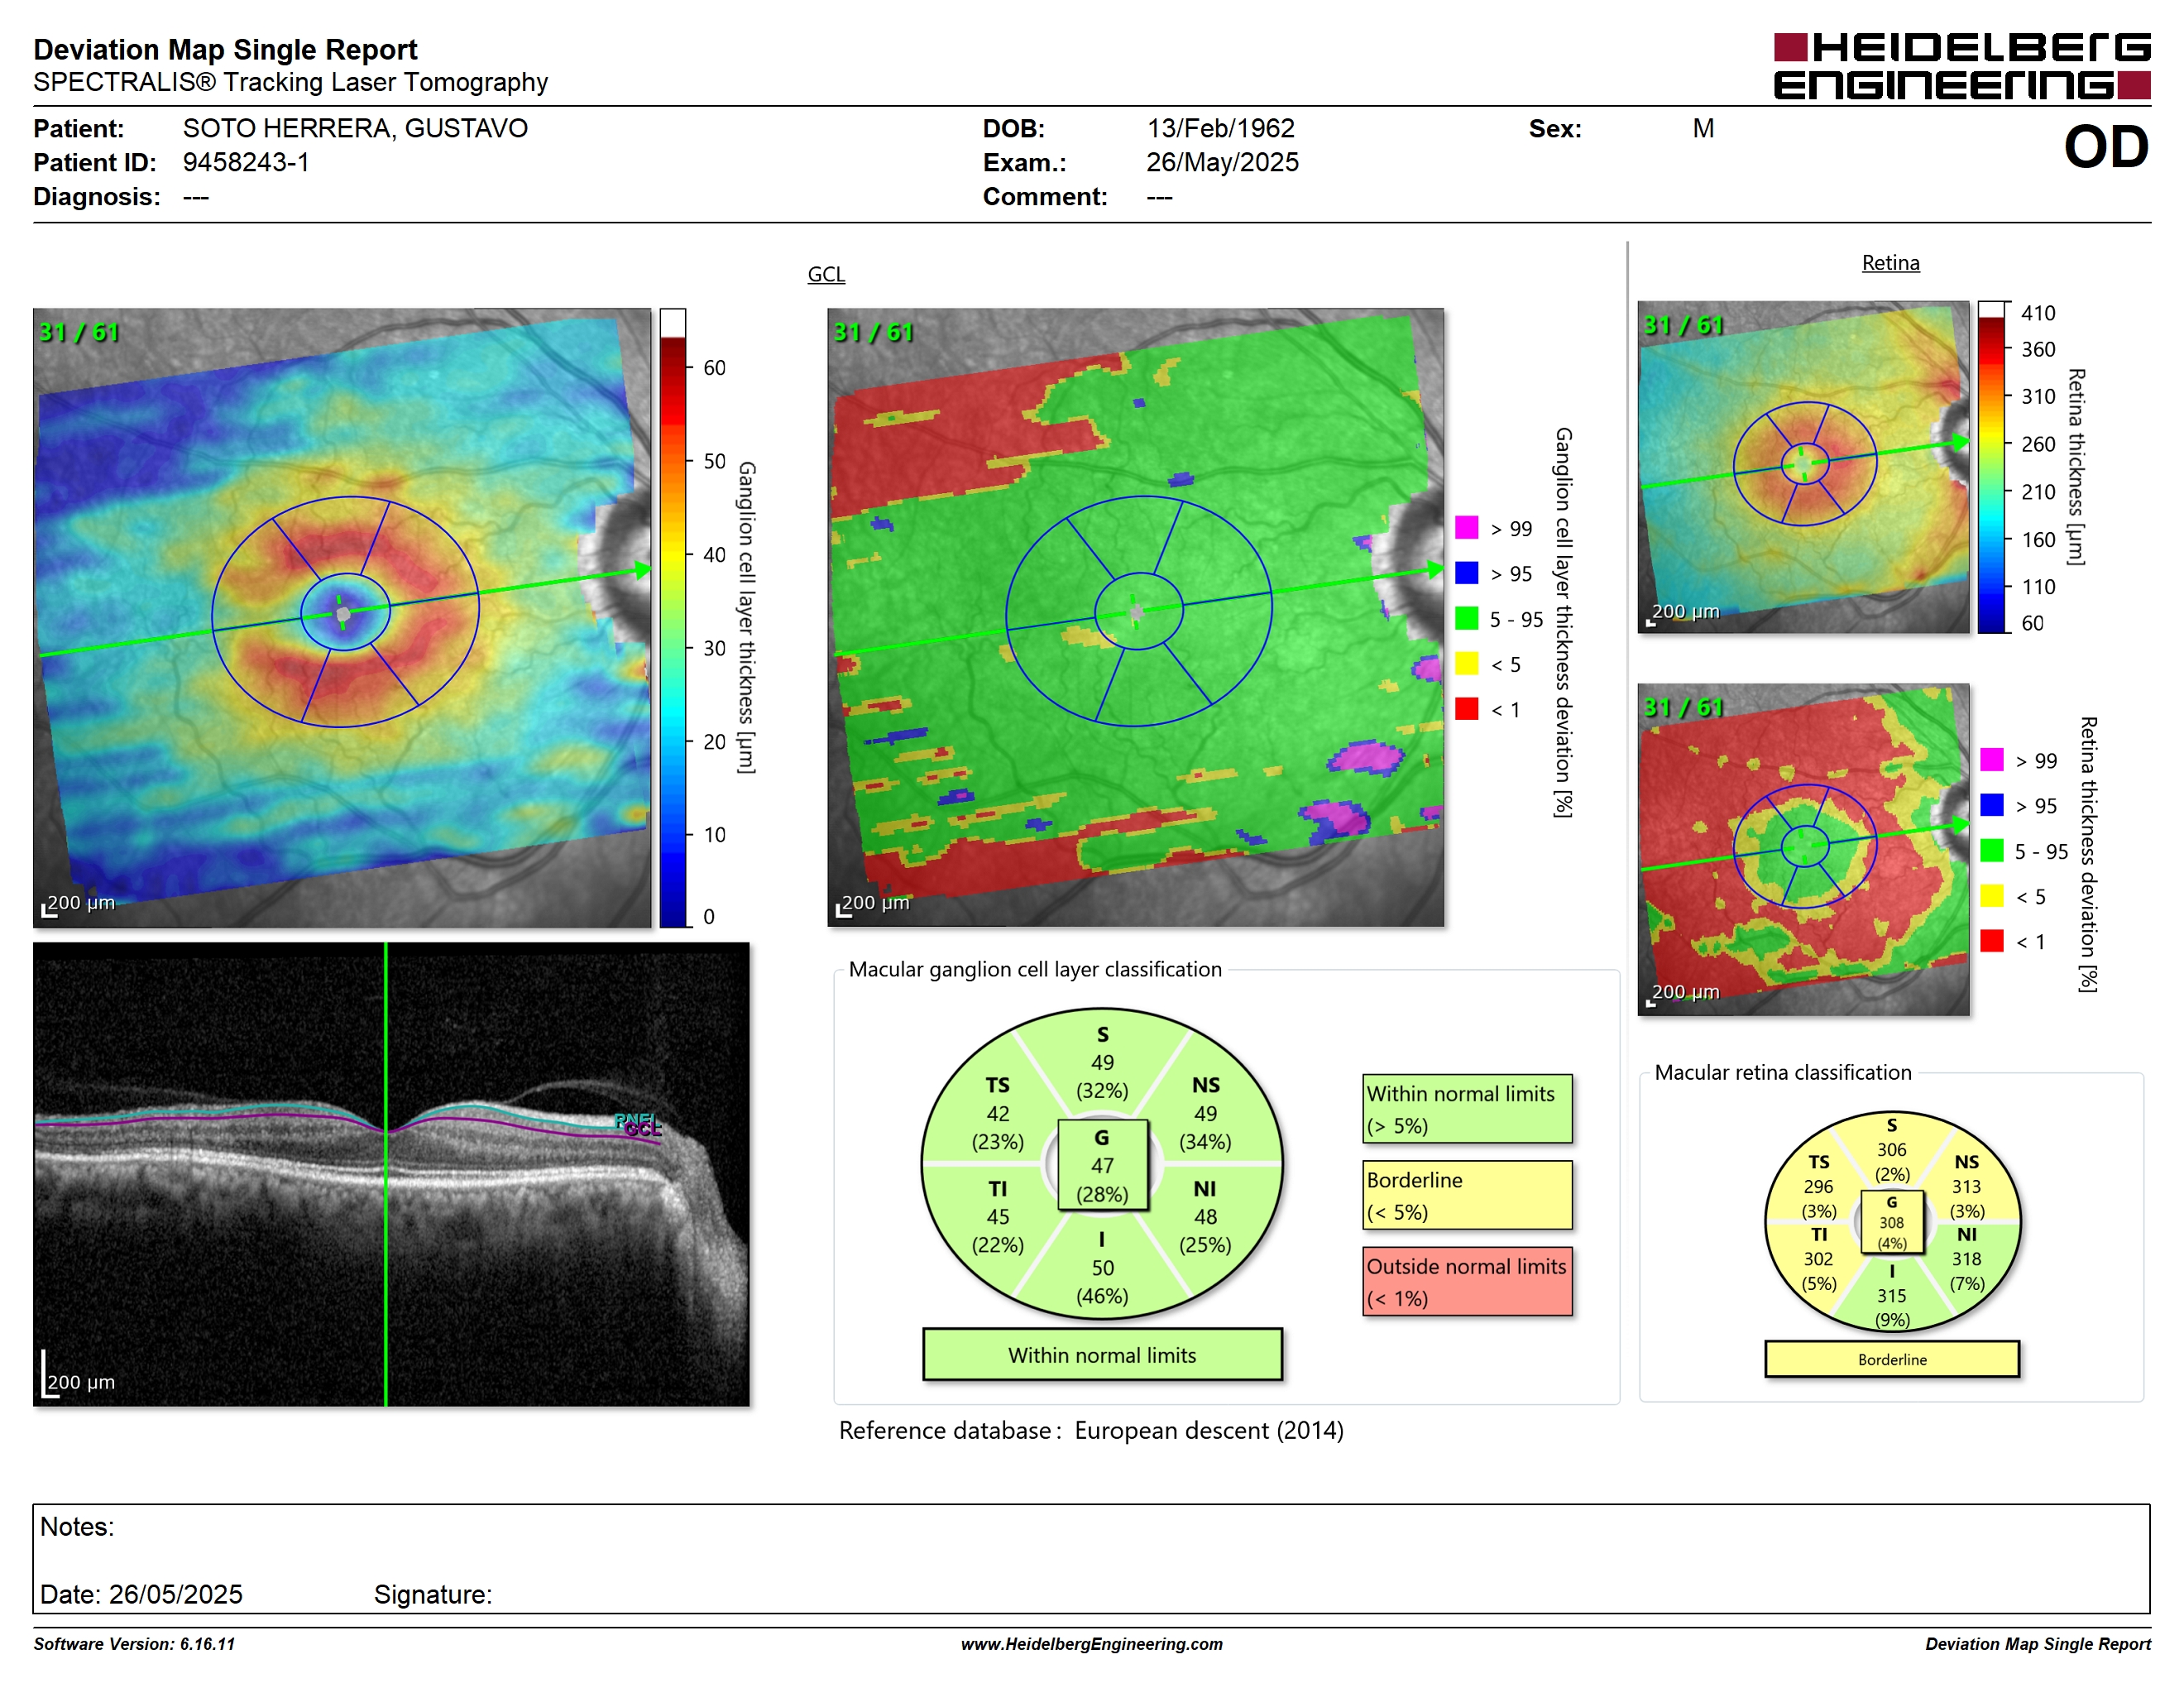
Task: Click the 'Within normal limits (> 5%)' legend box
Action: 1467,1109
